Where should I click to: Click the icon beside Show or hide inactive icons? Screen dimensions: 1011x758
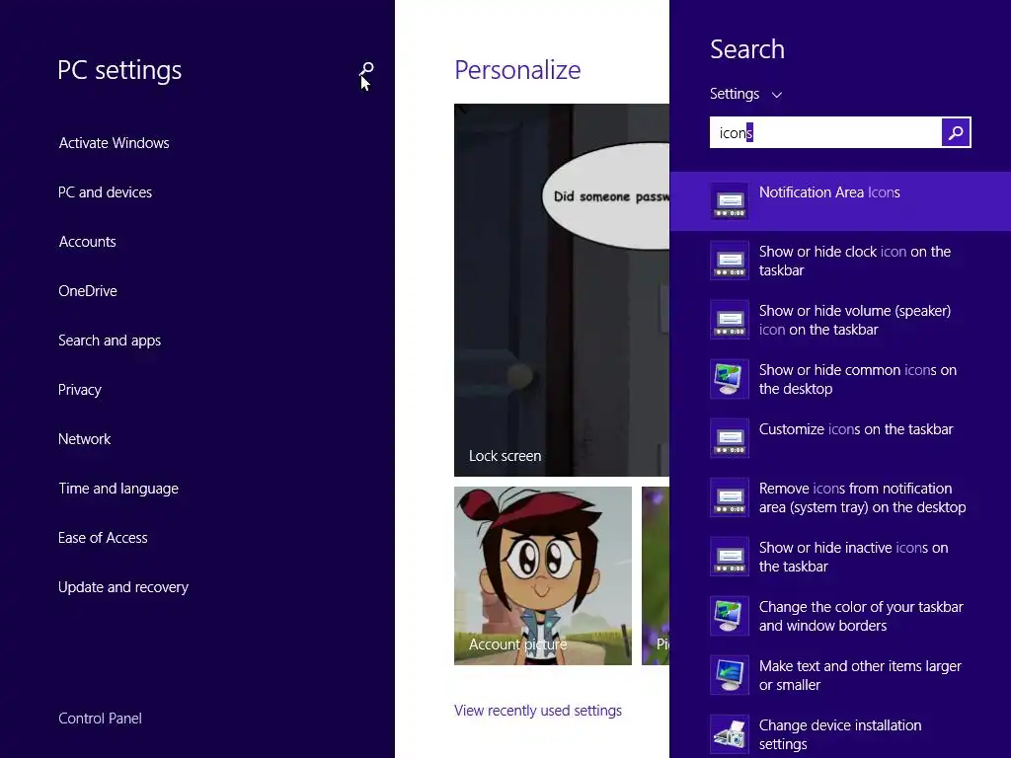730,557
